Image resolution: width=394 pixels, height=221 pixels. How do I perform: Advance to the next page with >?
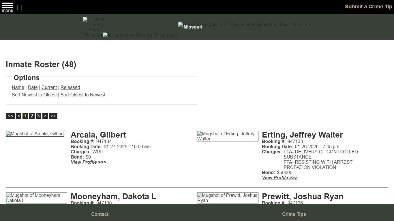[45, 116]
